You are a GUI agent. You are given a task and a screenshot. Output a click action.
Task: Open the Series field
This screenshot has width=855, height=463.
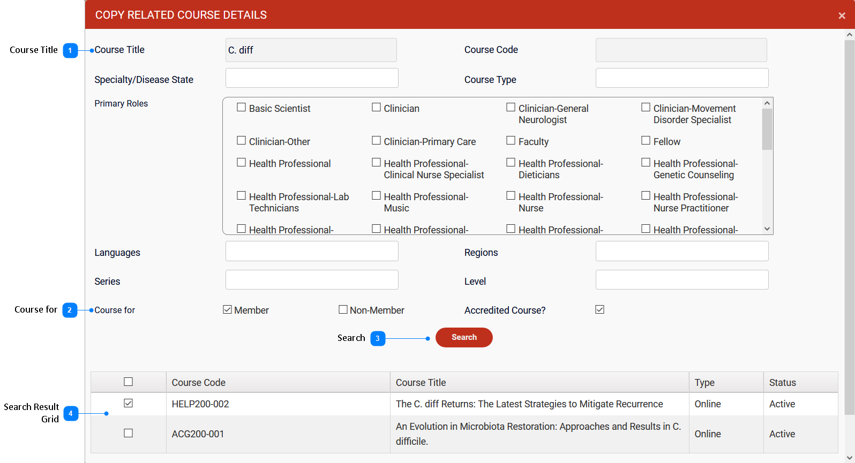pos(312,280)
